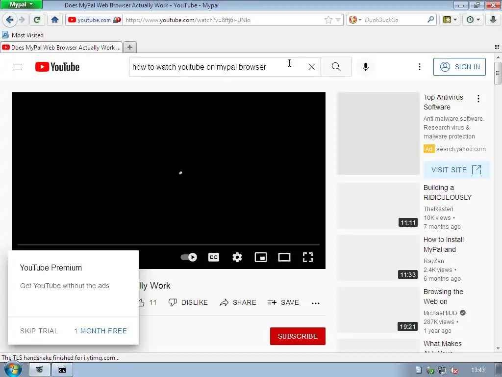Screen dimensions: 502x377
Task: Enter full screen with player icon
Action: (308, 257)
